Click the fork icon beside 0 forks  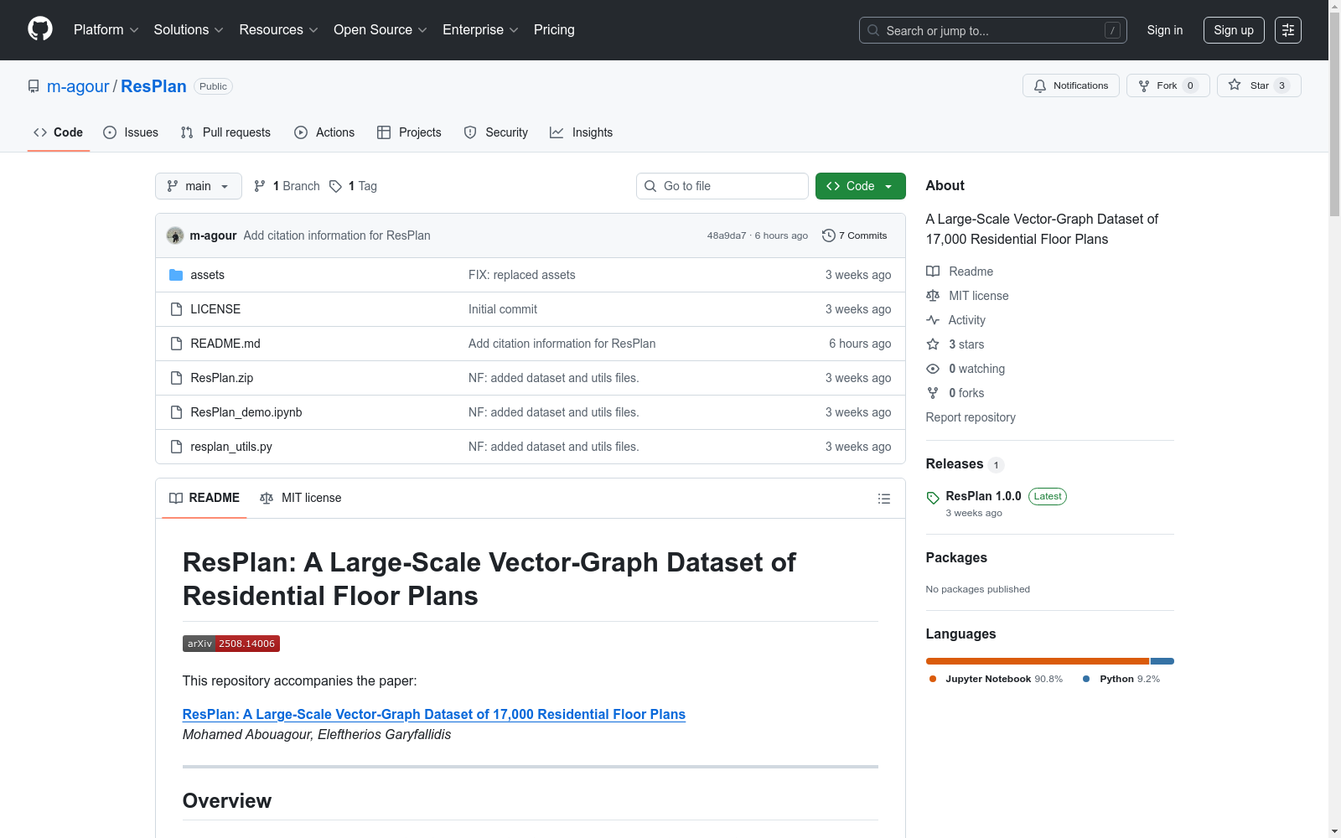point(933,393)
